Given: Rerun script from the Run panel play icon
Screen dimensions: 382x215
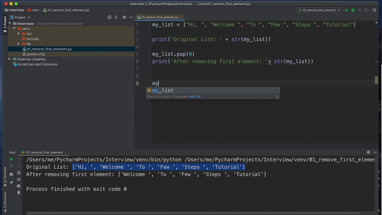Looking at the screenshot, I should 11,160.
